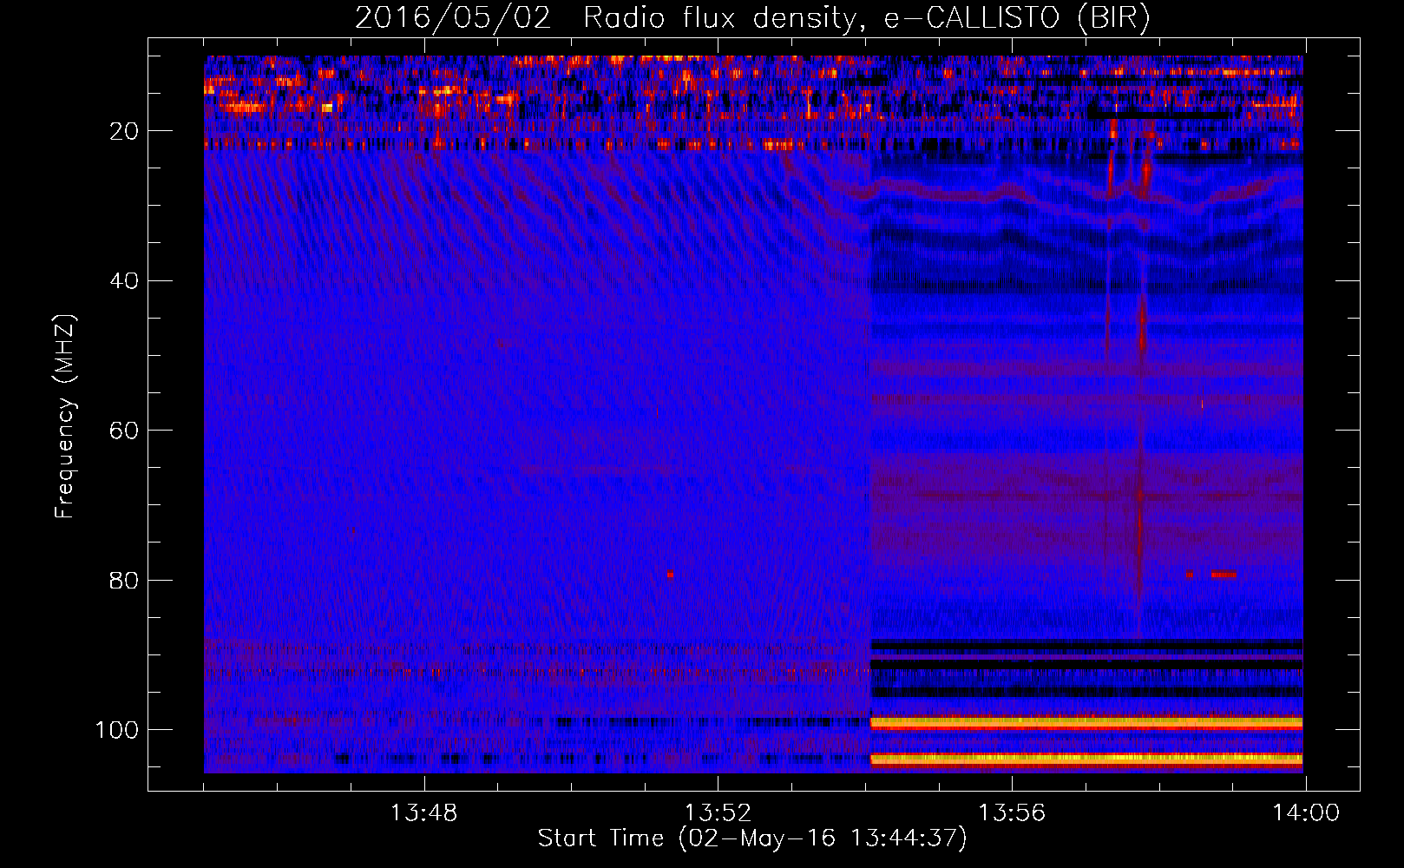Click the 13:56 time tick label
This screenshot has width=1404, height=868.
(1012, 813)
